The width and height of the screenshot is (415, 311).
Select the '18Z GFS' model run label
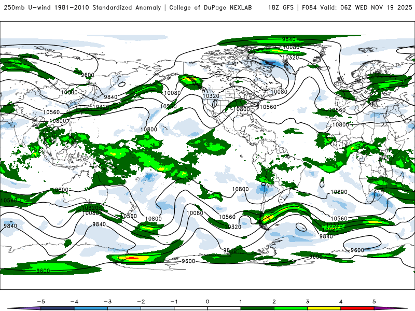[281, 8]
